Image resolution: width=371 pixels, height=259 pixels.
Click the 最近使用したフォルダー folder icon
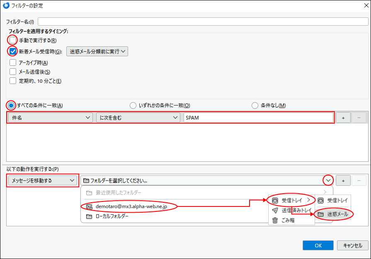tap(89, 193)
